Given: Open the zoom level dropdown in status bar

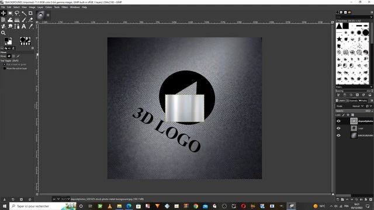Looking at the screenshot, I should [65, 199].
